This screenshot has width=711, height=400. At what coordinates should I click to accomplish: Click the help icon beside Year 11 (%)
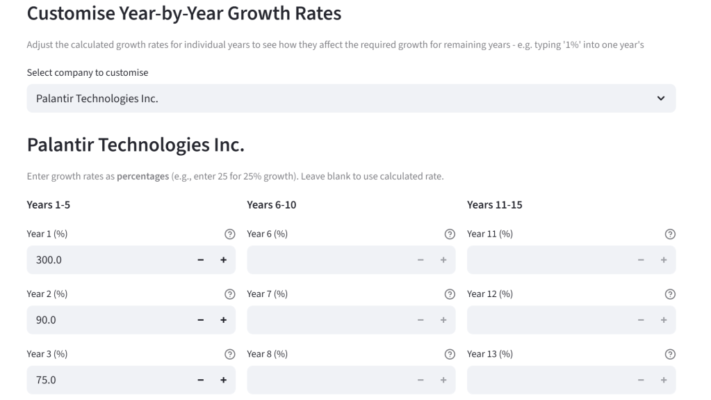(x=670, y=234)
